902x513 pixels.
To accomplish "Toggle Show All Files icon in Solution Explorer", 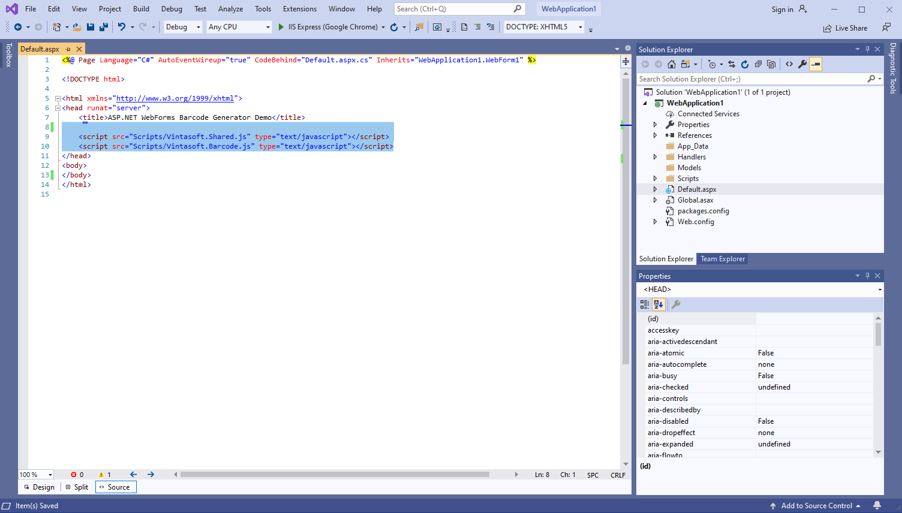I will [771, 64].
